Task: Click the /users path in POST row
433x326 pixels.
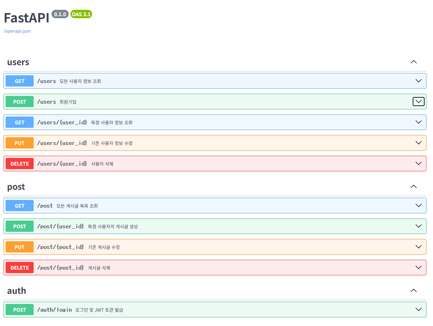Action: point(47,102)
